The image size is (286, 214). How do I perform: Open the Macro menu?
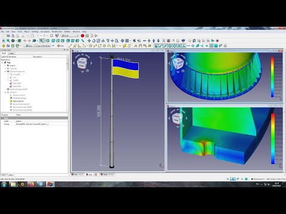click(x=27, y=32)
